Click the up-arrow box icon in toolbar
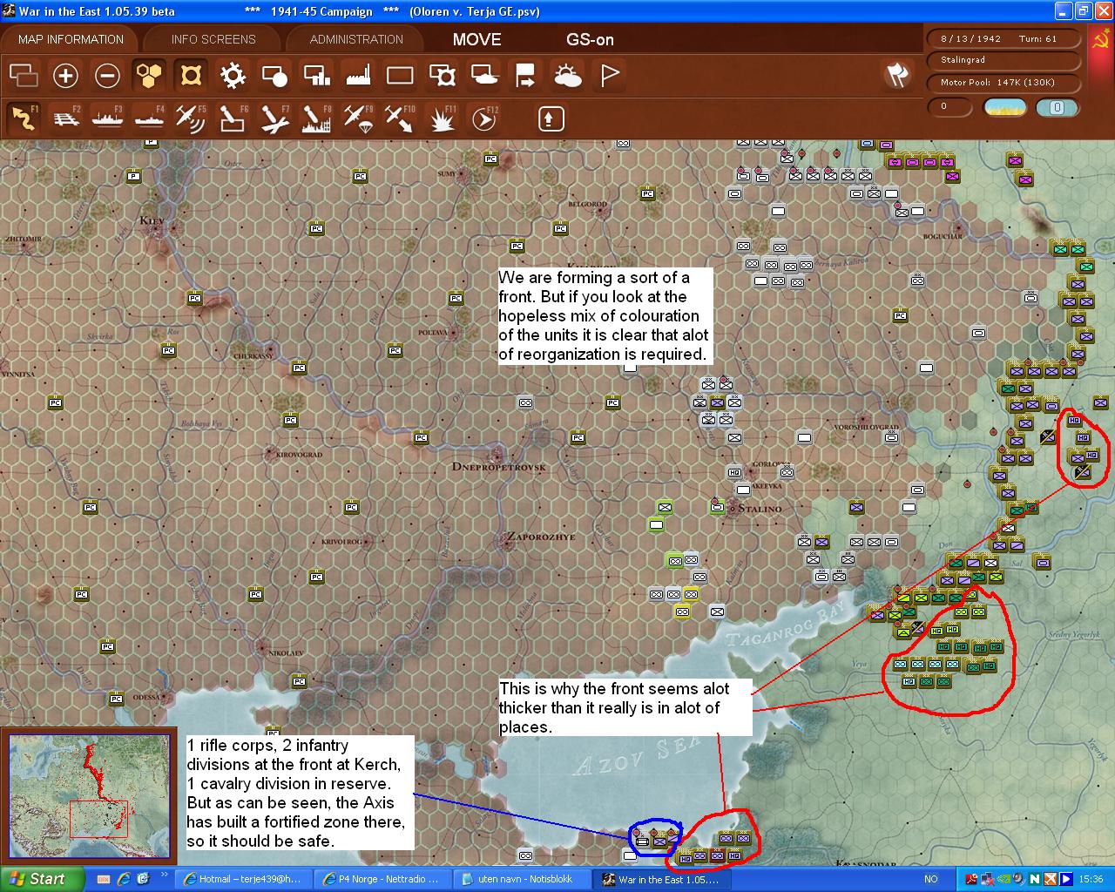This screenshot has width=1115, height=892. click(x=551, y=118)
